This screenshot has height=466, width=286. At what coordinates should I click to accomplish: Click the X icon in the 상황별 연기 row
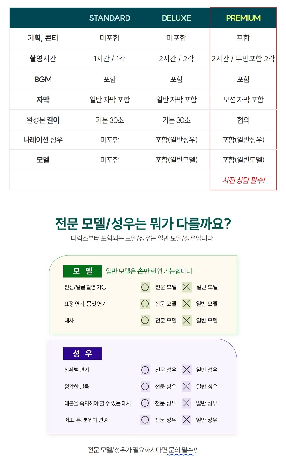click(x=187, y=370)
